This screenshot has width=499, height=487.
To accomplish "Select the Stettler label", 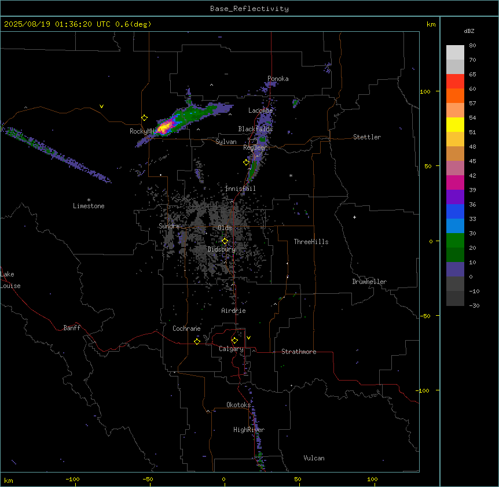I will 367,137.
